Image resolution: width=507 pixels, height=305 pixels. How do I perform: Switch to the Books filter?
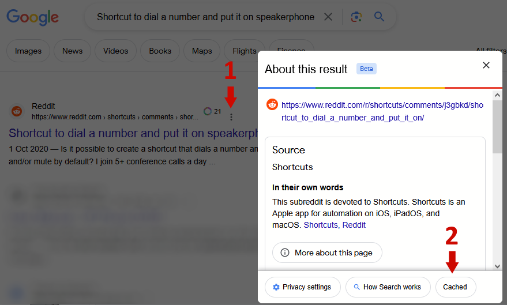click(x=160, y=51)
